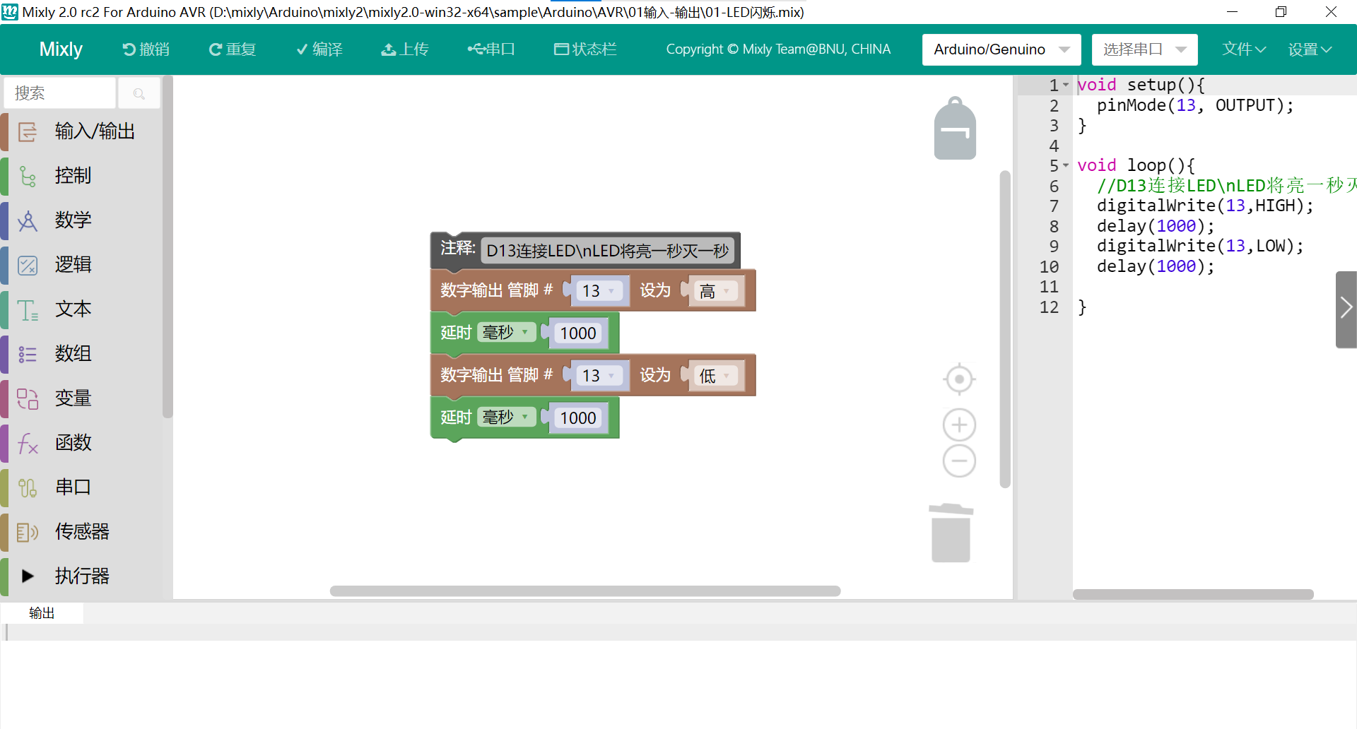Zoom out with the minus icon
The image size is (1357, 729).
click(959, 461)
